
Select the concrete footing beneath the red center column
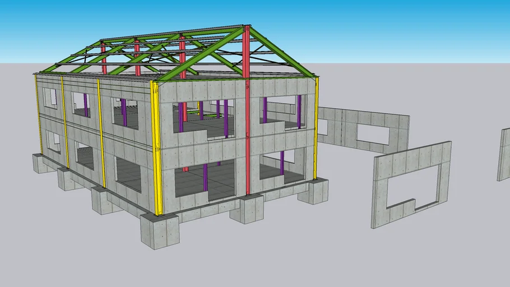pos(247,209)
